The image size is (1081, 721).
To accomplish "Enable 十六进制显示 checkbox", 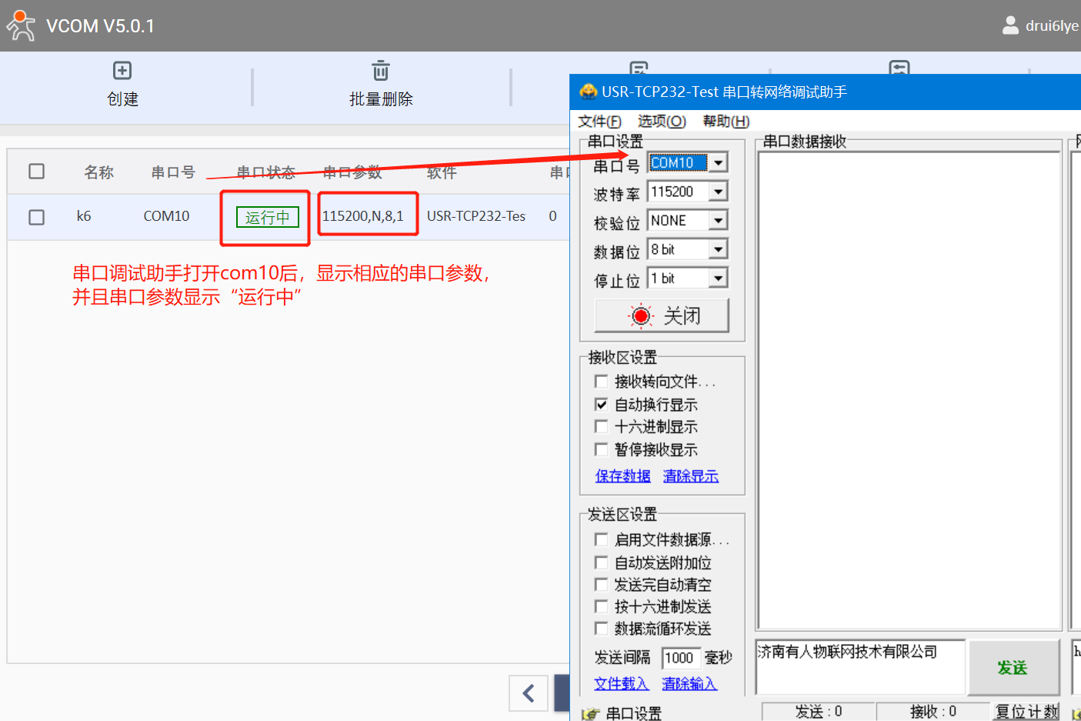I will click(x=602, y=426).
